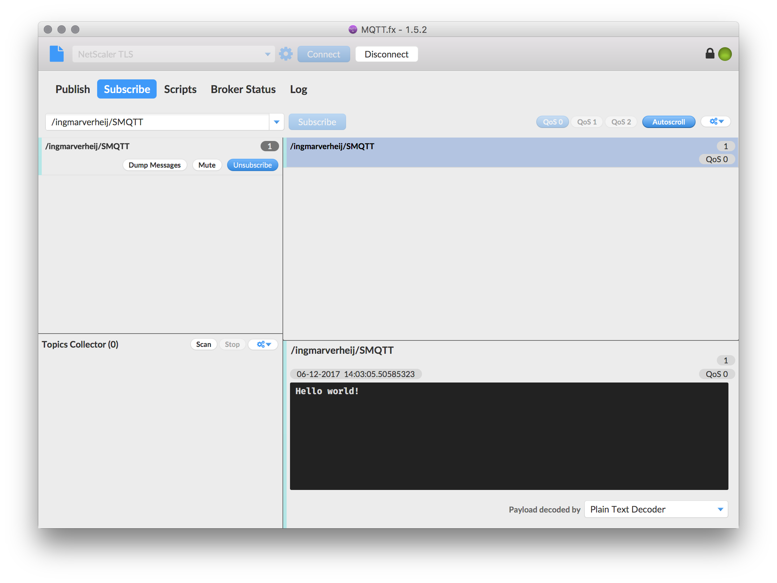This screenshot has width=777, height=583.
Task: Open connection settings via gear icon
Action: click(286, 54)
